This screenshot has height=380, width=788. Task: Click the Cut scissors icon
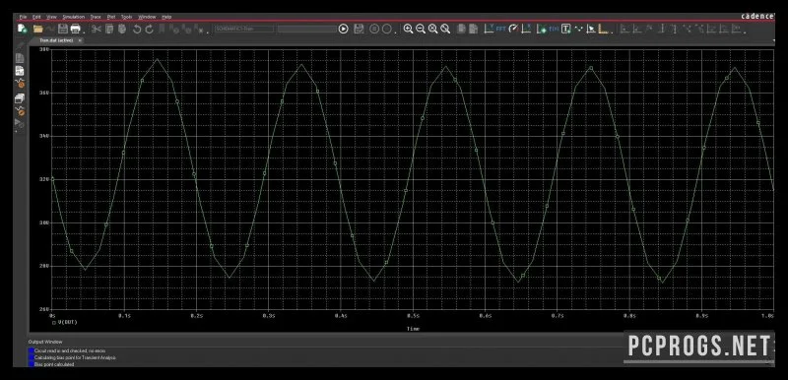97,29
